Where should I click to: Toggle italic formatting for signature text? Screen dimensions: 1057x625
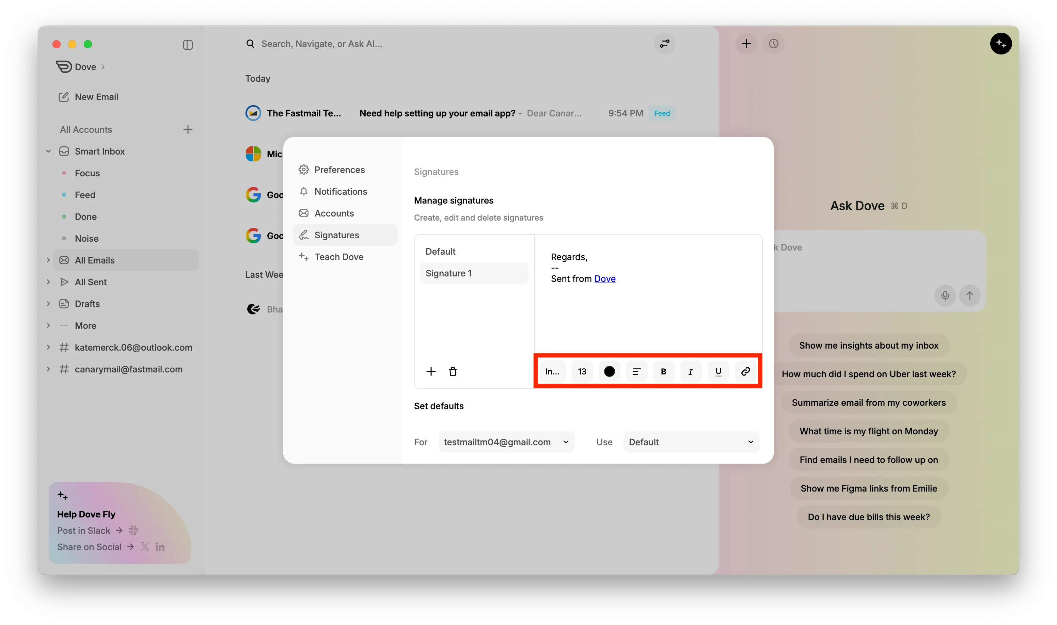coord(691,371)
